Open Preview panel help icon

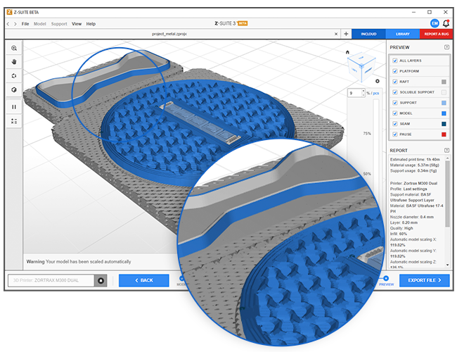pyautogui.click(x=446, y=47)
